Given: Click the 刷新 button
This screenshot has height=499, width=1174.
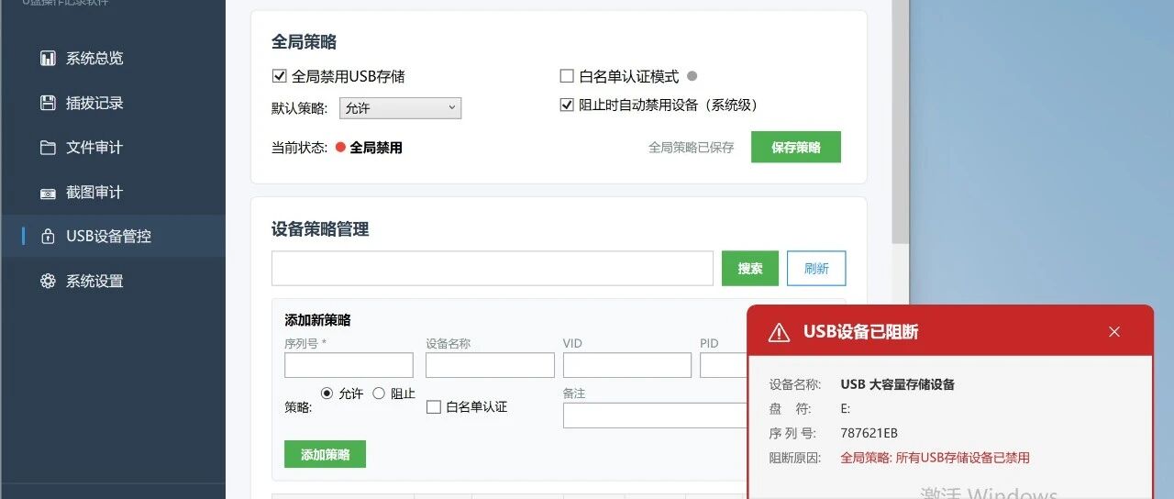Looking at the screenshot, I should point(816,268).
